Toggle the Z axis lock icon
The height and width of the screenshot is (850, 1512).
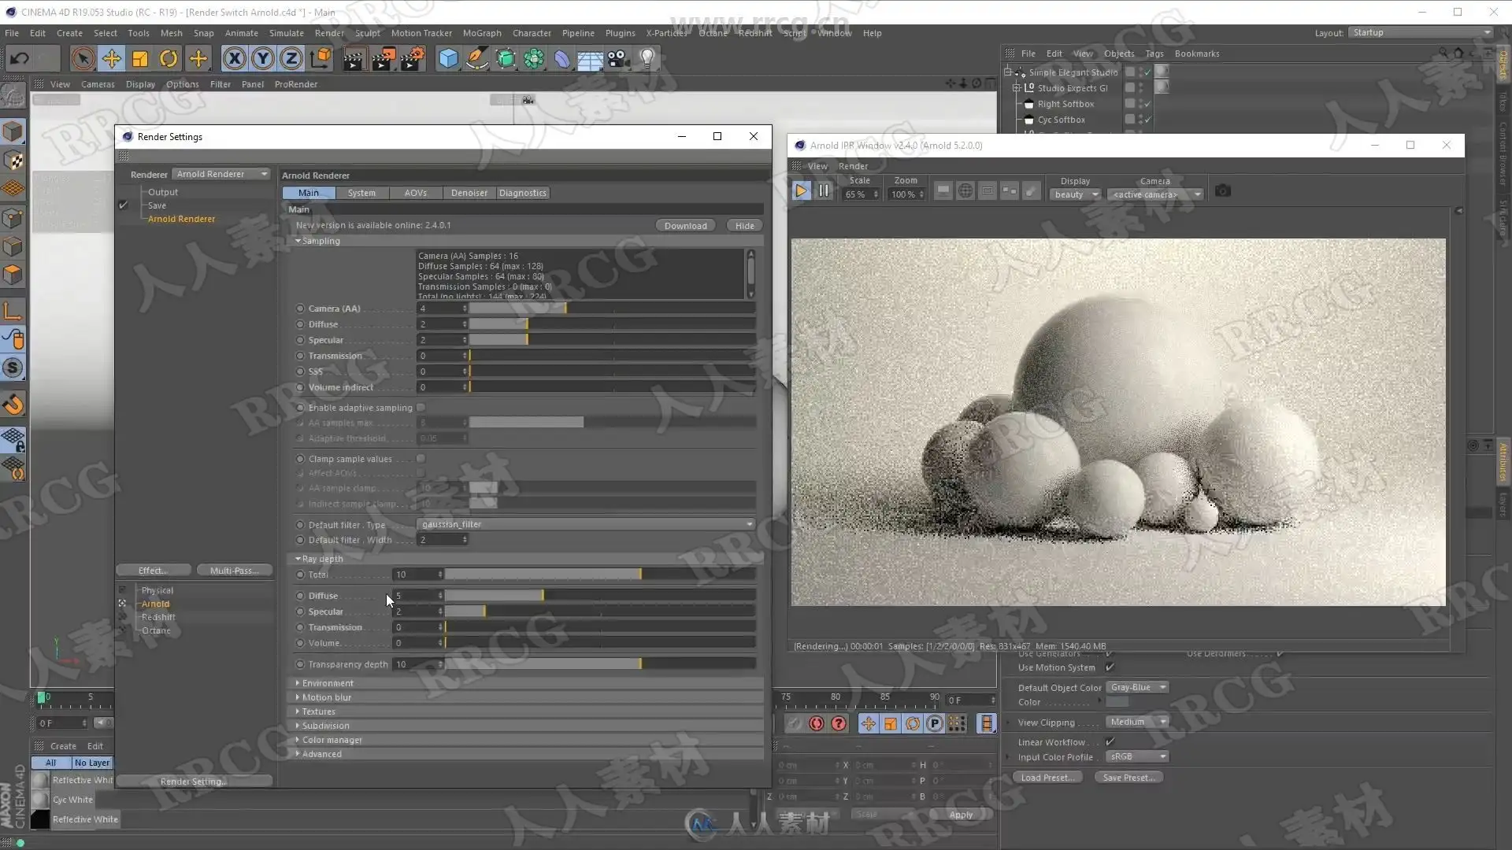pyautogui.click(x=291, y=58)
